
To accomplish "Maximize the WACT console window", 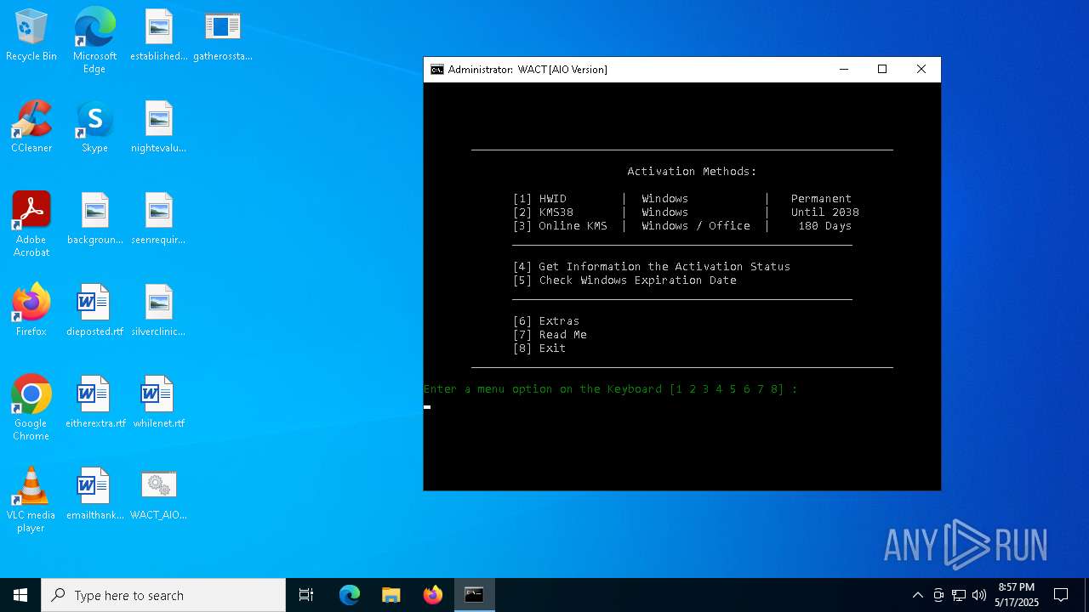I will pos(882,70).
